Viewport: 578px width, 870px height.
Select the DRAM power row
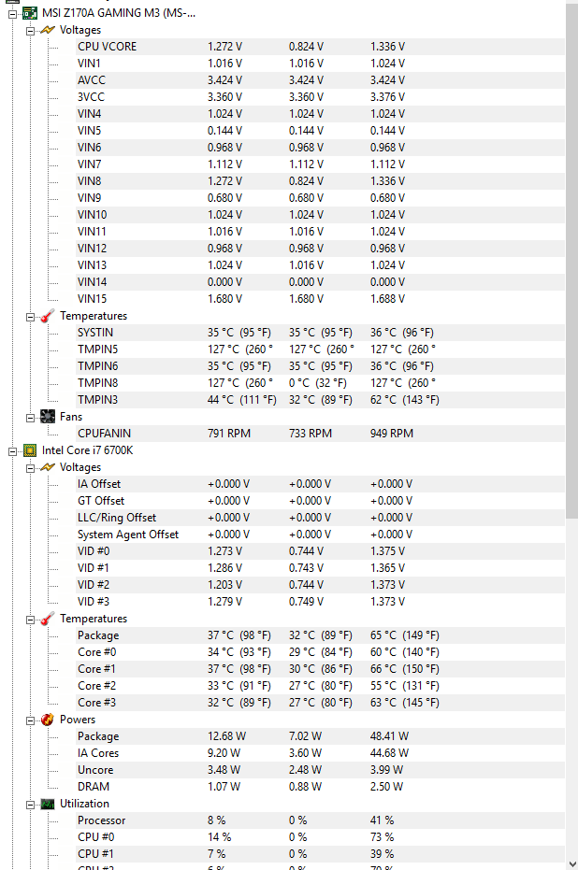coord(321,787)
